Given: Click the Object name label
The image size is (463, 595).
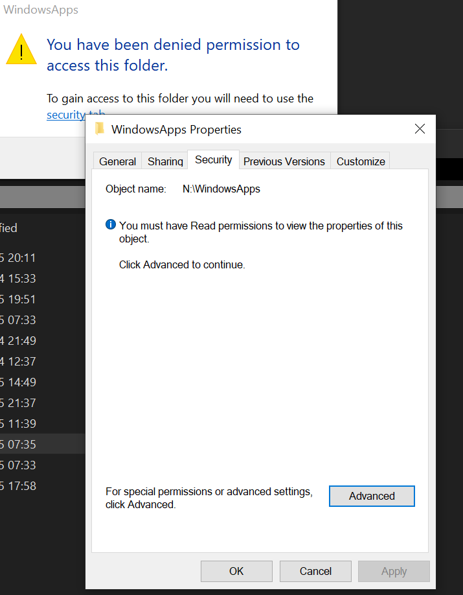Looking at the screenshot, I should 136,189.
